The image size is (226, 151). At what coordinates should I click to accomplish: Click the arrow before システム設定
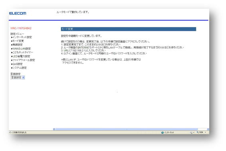coord(12,68)
